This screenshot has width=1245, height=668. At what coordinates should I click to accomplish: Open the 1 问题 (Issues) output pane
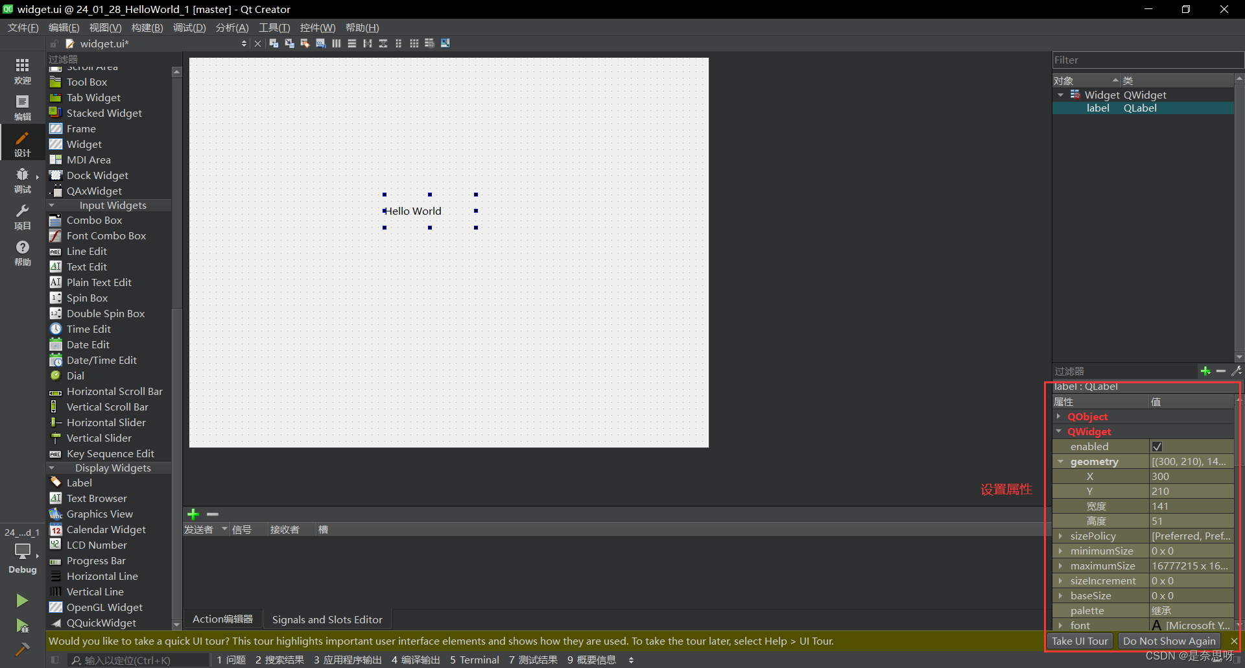231,660
